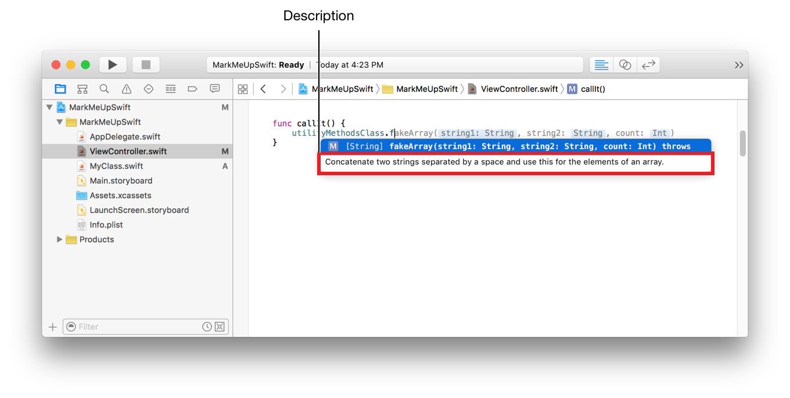Open the Test navigator diamond icon
Image resolution: width=790 pixels, height=398 pixels.
(x=148, y=89)
